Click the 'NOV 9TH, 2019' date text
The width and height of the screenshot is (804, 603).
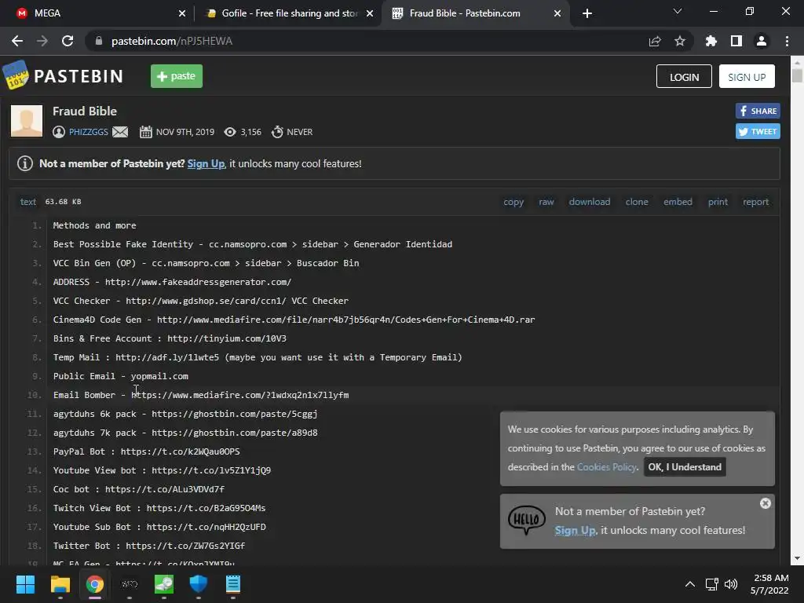(x=185, y=132)
